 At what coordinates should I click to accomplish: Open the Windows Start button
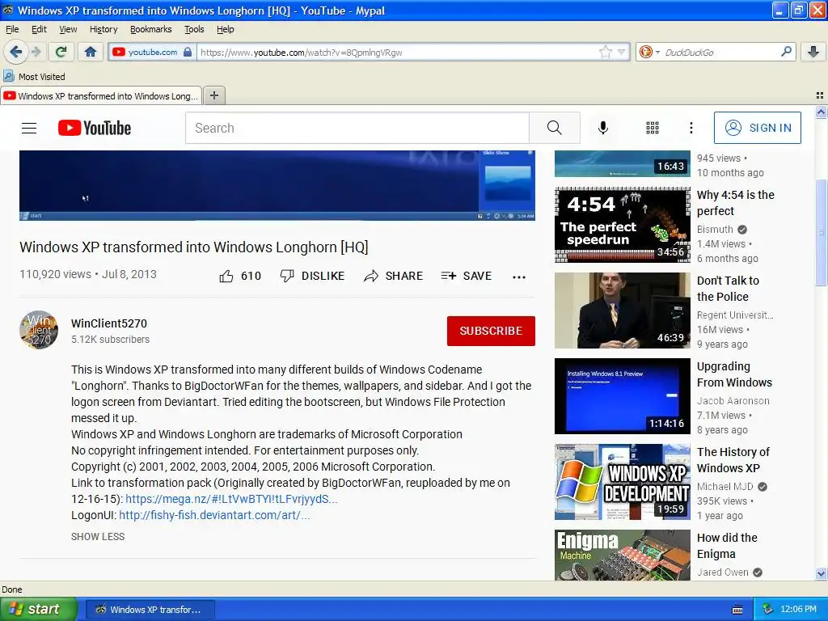coord(38,609)
